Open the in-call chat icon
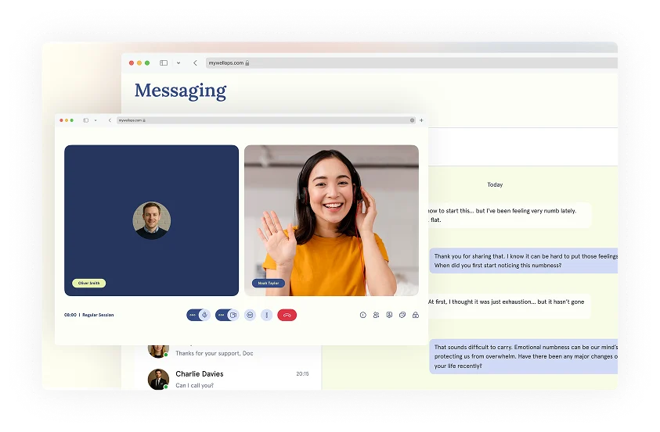 pyautogui.click(x=402, y=315)
